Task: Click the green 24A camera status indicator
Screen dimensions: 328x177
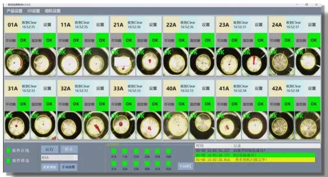Action: tap(168, 151)
